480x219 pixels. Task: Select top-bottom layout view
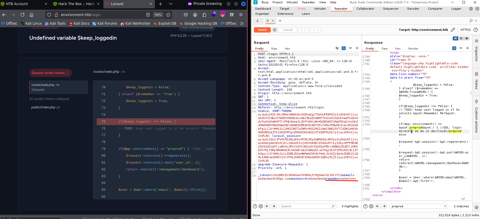point(461,38)
